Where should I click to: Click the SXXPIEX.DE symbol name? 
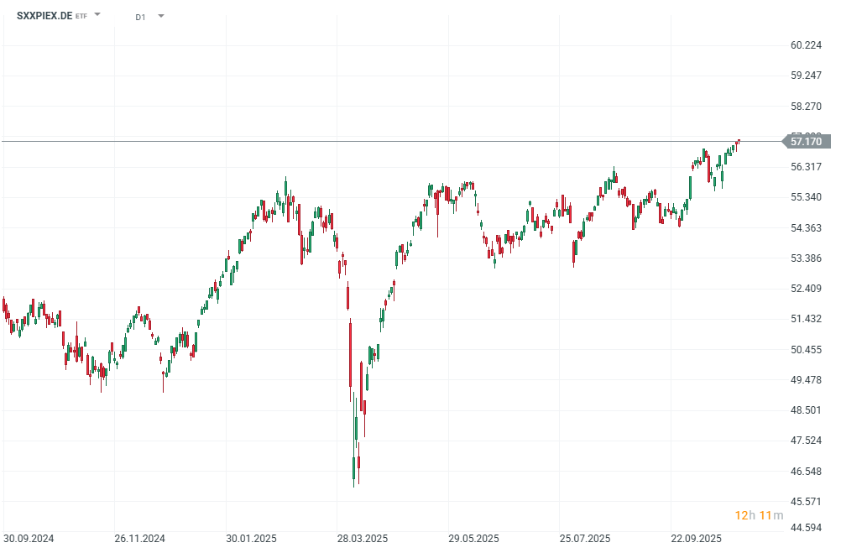[x=44, y=15]
